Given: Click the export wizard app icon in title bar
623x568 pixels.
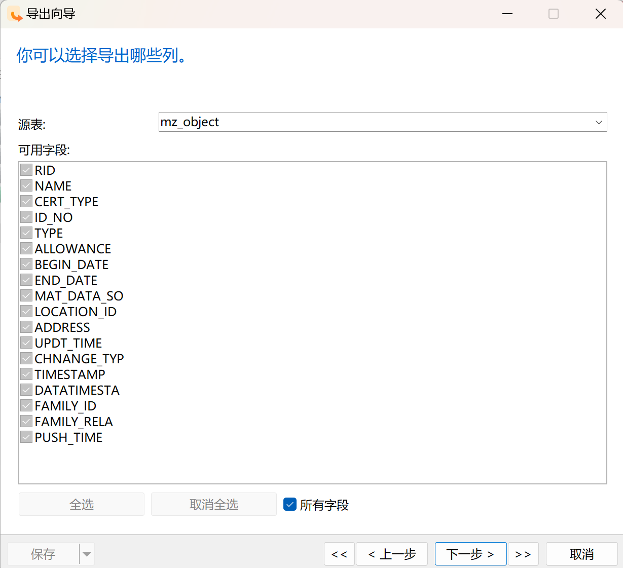Looking at the screenshot, I should click(15, 14).
